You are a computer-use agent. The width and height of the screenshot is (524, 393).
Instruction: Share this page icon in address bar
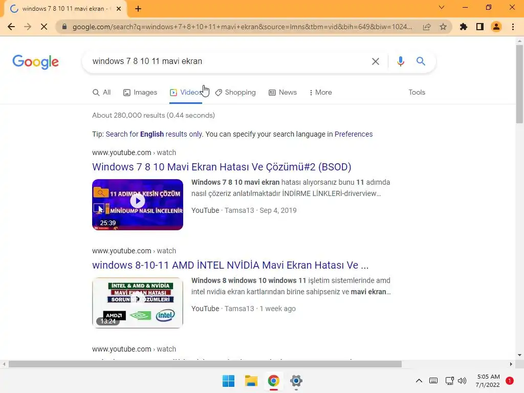[427, 27]
